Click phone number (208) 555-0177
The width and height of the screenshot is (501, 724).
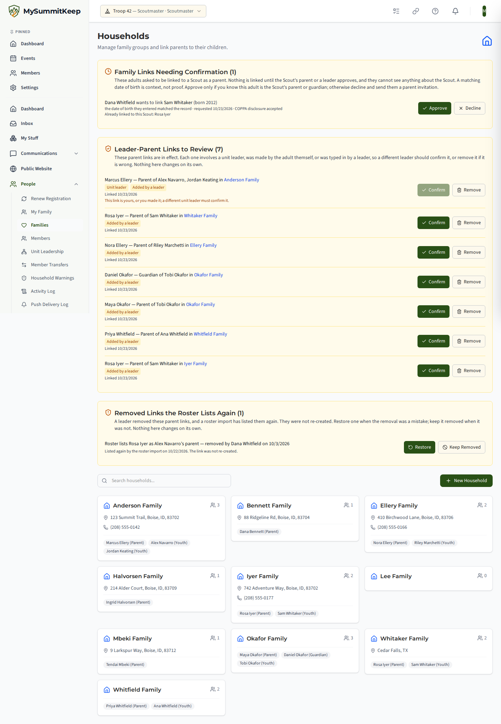click(x=259, y=598)
